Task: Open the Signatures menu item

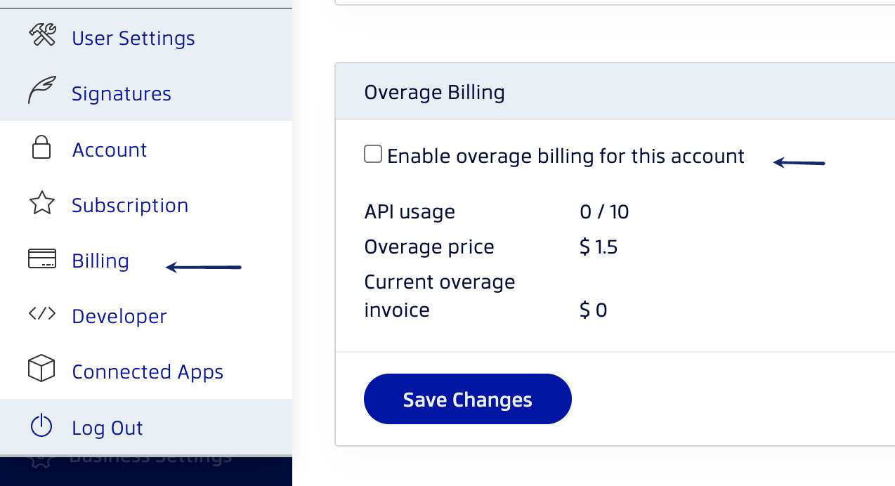Action: pos(122,93)
